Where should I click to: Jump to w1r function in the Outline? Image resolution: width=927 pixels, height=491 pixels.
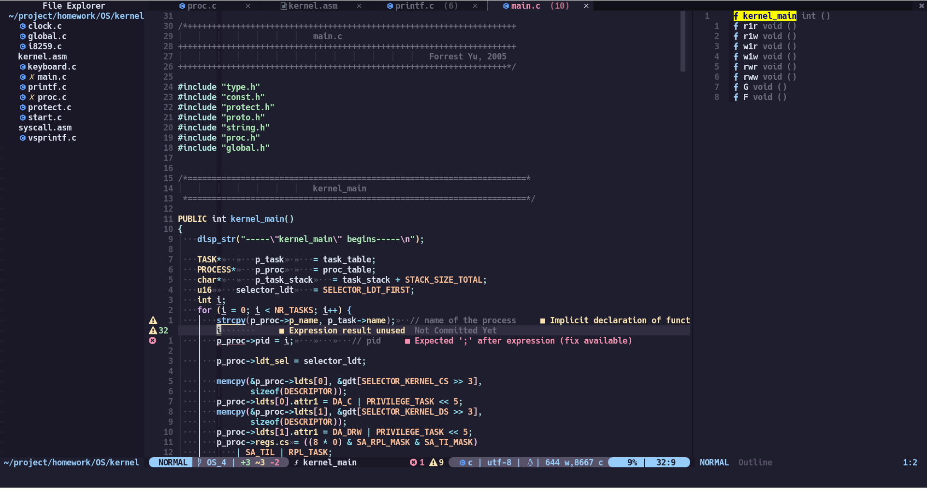(750, 46)
